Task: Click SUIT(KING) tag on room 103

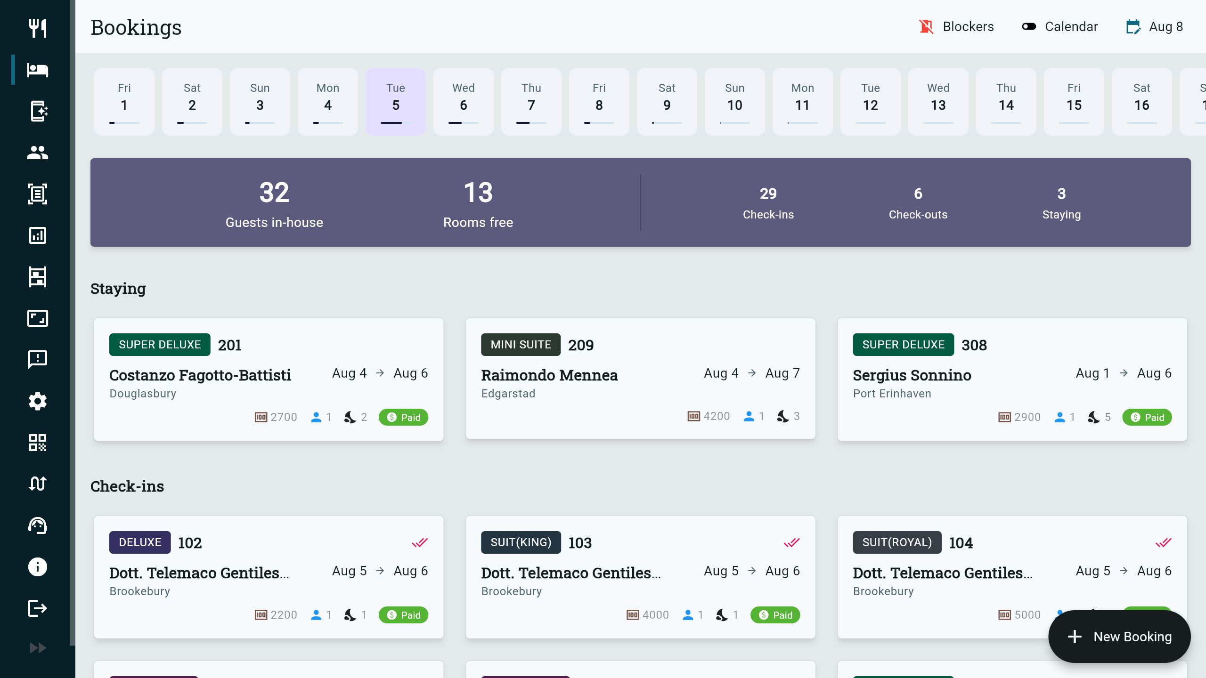Action: [521, 542]
